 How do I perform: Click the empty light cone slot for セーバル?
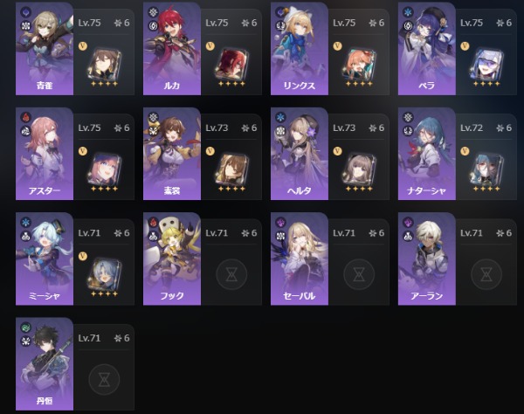(359, 274)
